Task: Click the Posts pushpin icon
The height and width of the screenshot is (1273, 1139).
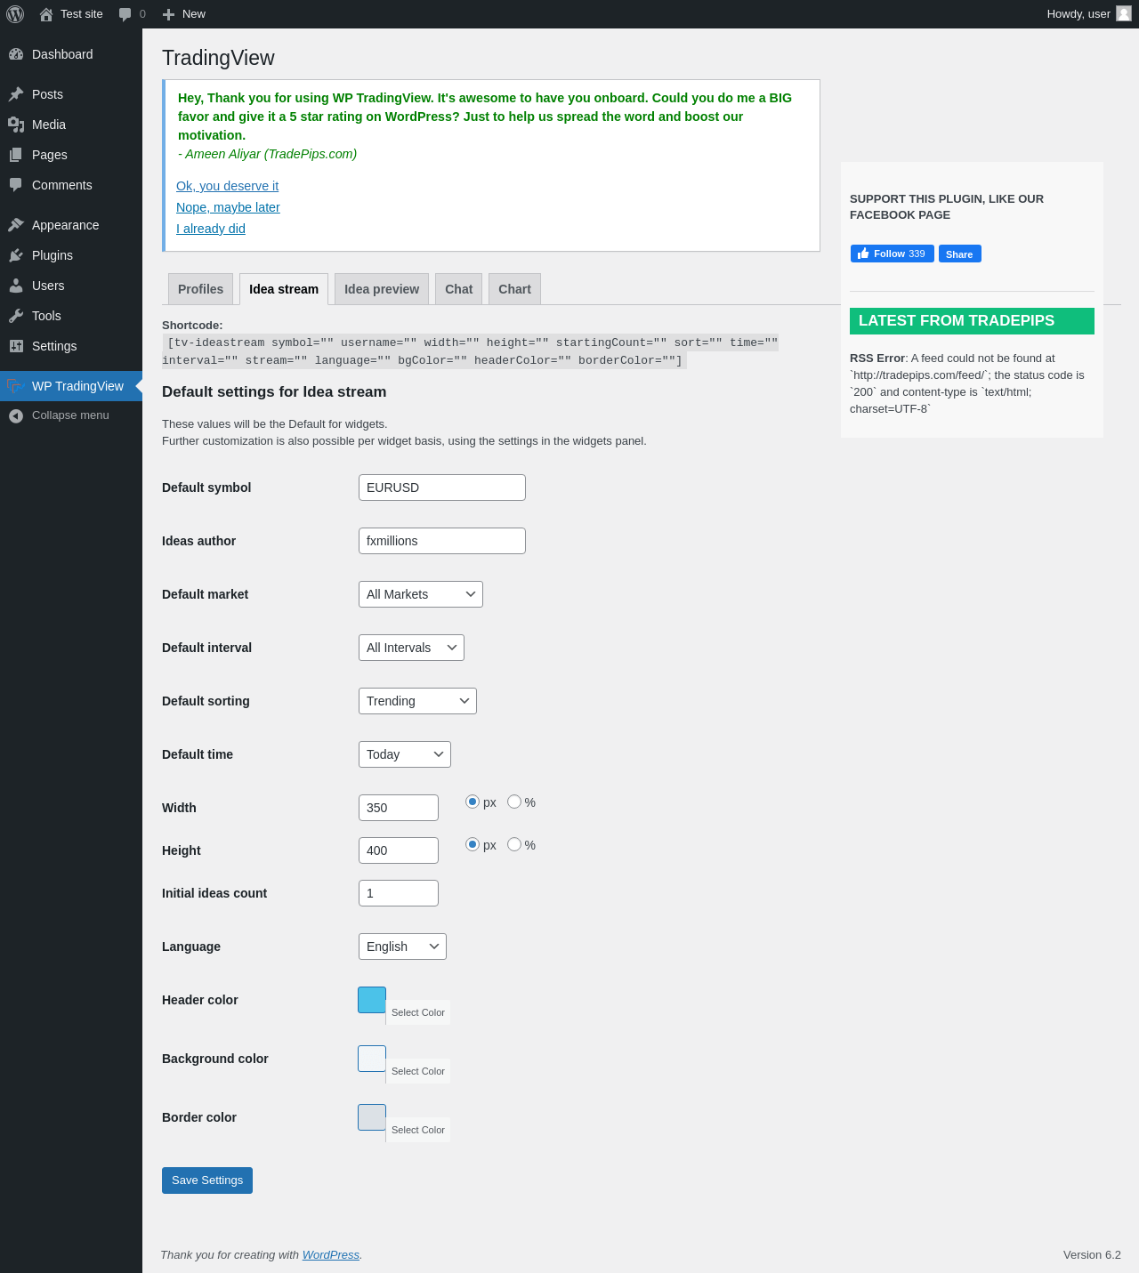Action: [x=16, y=94]
